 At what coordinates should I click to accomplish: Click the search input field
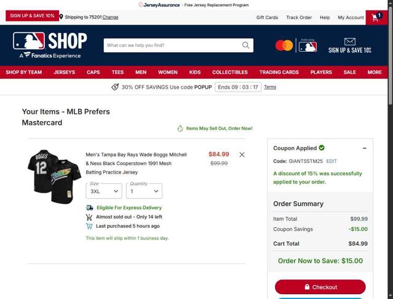tap(173, 46)
